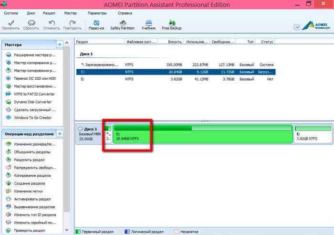The width and height of the screenshot is (334, 235).
Task: Click the sidebar scroll down arrow
Action: pyautogui.click(x=67, y=230)
